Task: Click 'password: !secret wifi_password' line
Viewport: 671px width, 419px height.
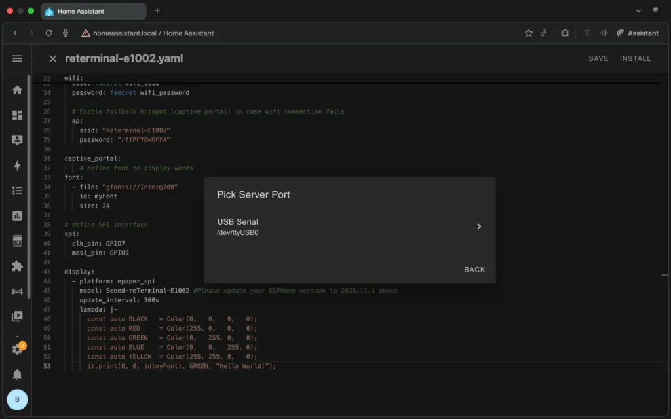Action: [x=130, y=92]
